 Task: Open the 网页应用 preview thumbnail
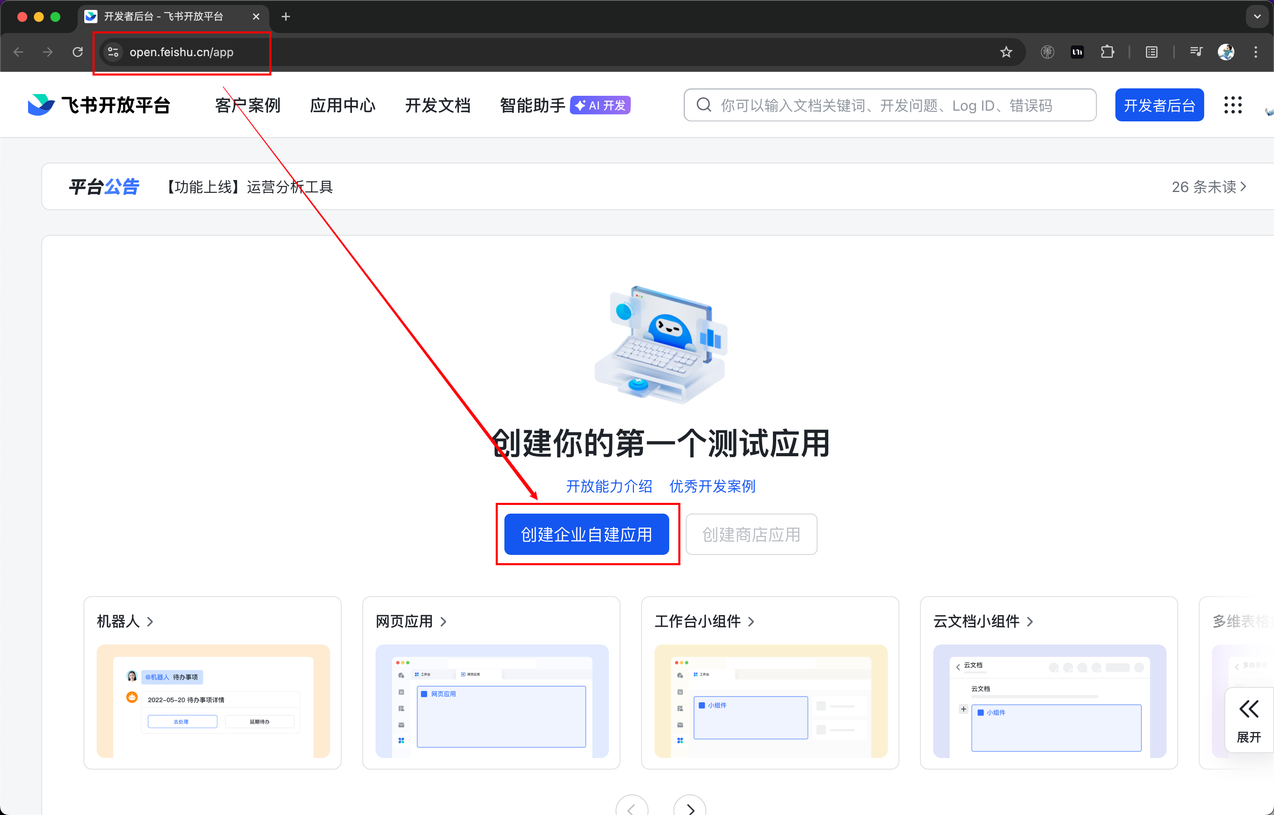coord(492,701)
